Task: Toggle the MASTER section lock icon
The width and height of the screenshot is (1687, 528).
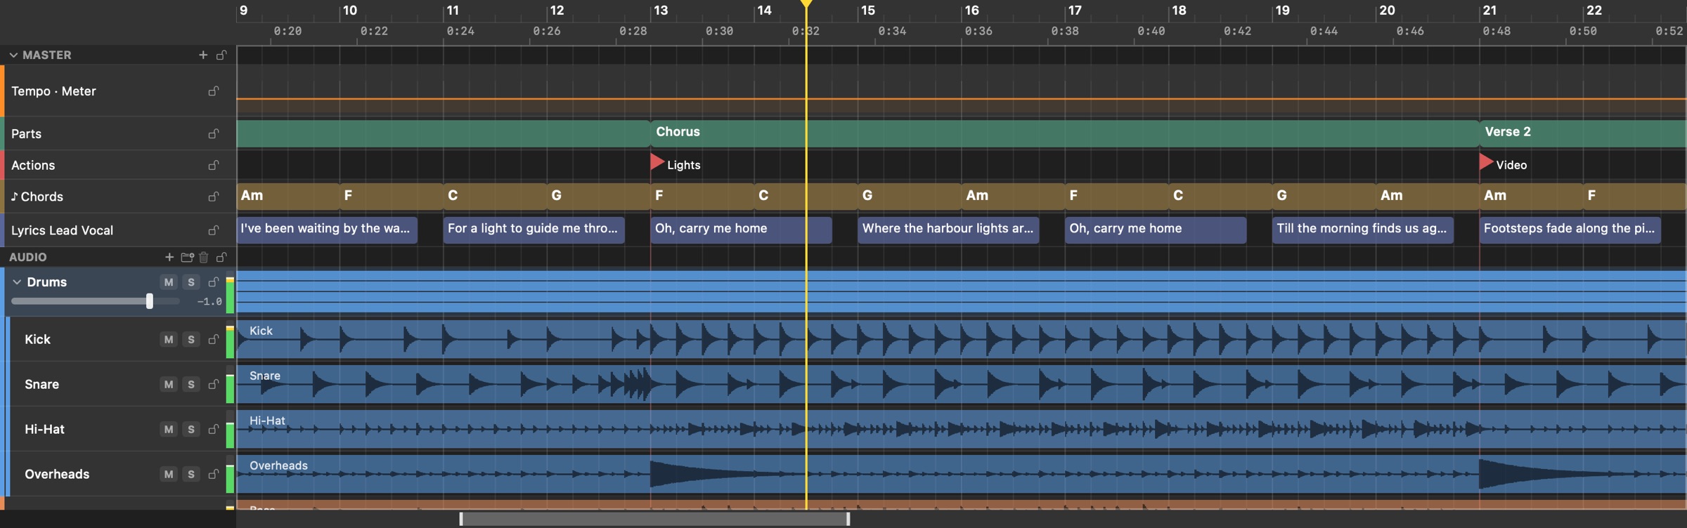Action: [221, 55]
